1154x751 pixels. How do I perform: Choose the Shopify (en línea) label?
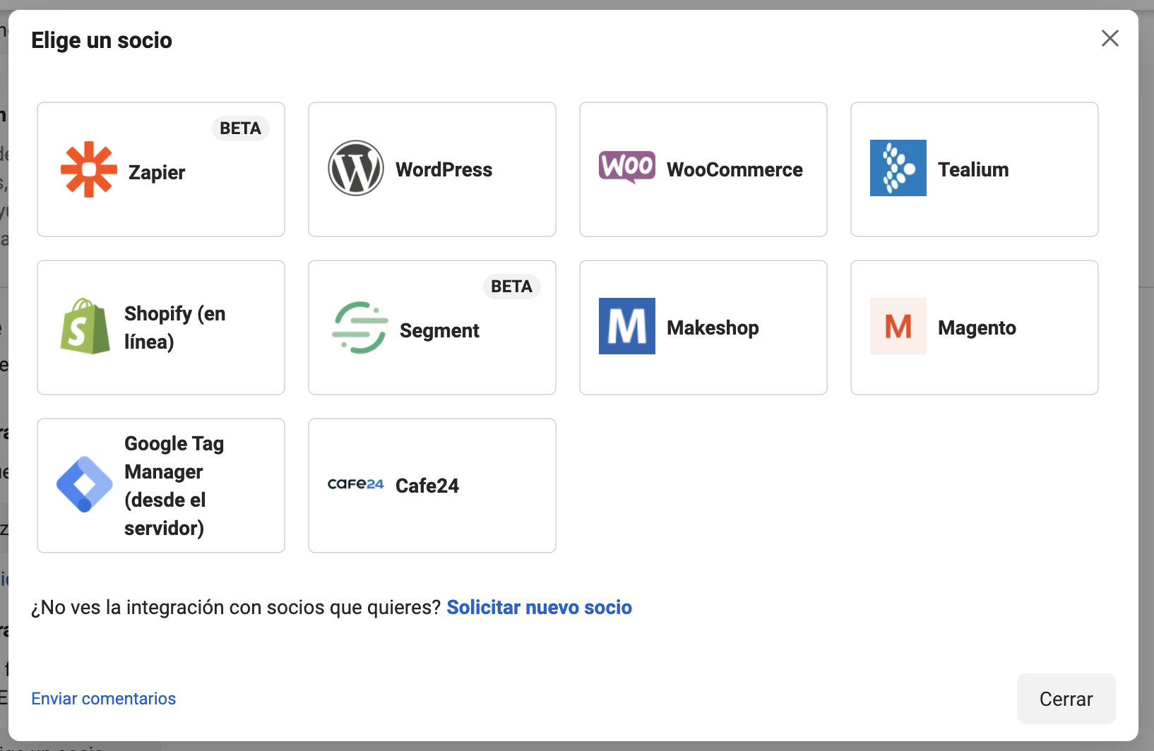[x=175, y=328]
